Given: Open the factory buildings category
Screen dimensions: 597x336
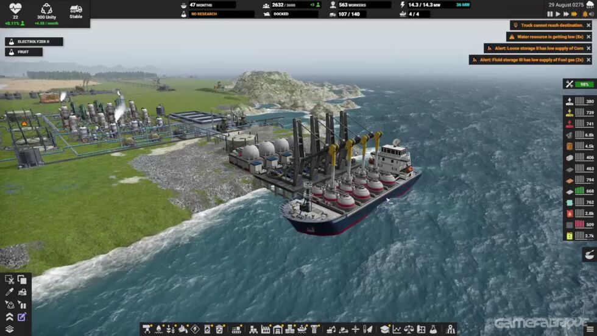Looking at the screenshot, I should point(266,329).
